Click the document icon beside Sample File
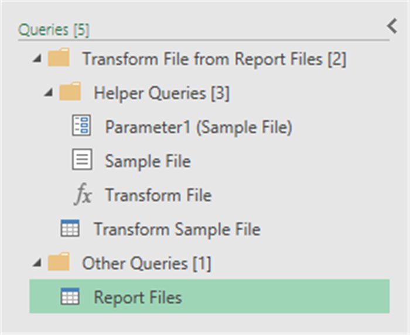This screenshot has width=410, height=335. (81, 160)
